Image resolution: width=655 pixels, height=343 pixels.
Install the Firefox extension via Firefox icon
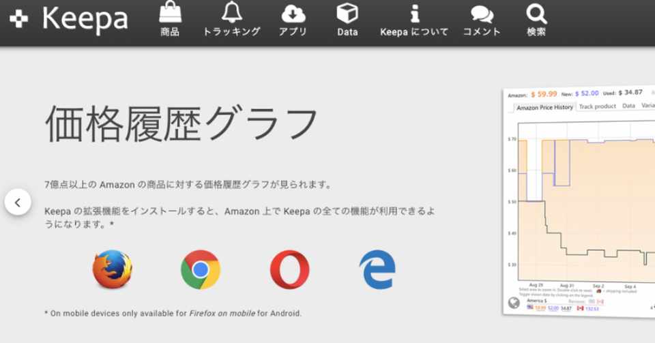pos(113,269)
